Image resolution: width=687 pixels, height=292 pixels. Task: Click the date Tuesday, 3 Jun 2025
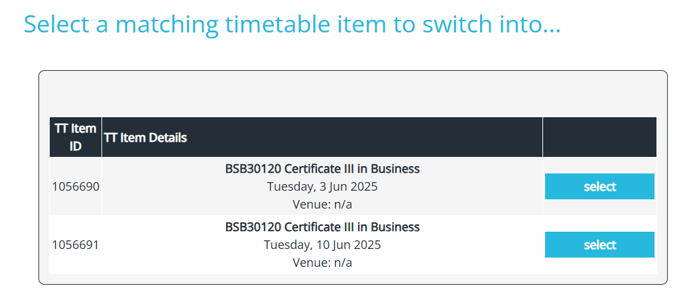(322, 187)
